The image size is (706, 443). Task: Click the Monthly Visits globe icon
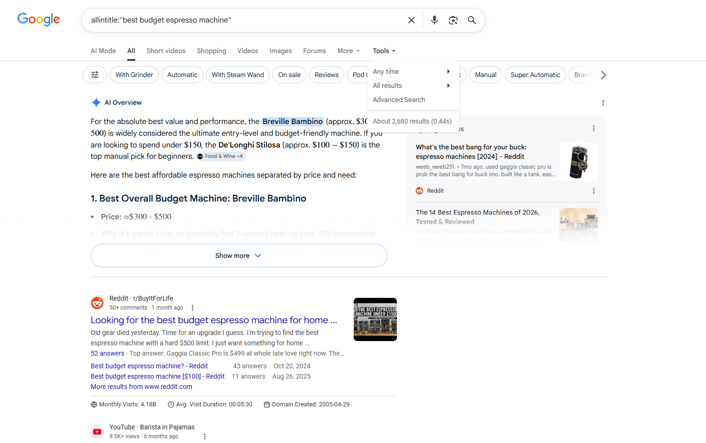[94, 404]
